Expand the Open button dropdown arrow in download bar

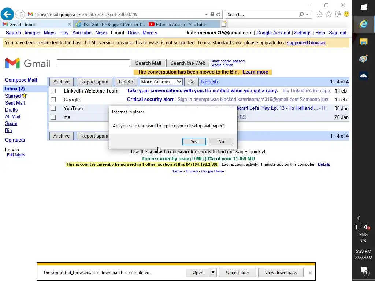[213, 272]
